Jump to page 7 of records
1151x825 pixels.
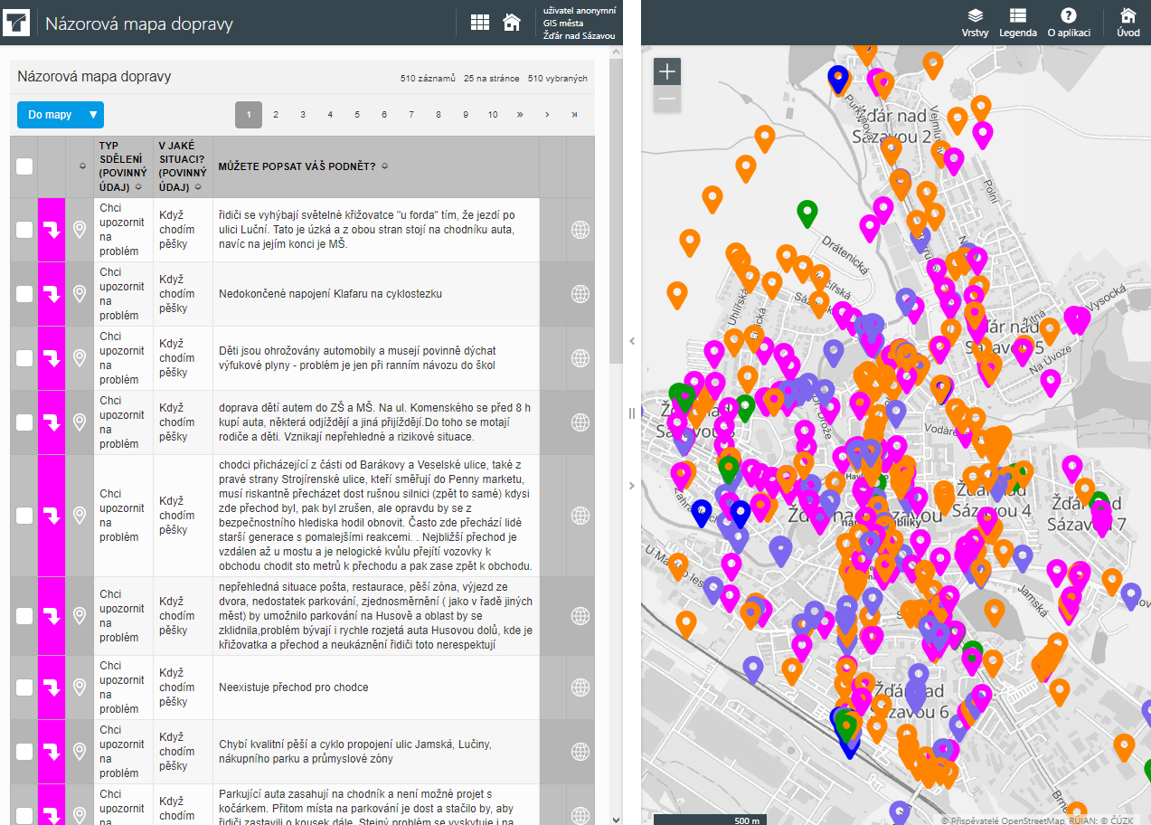411,115
